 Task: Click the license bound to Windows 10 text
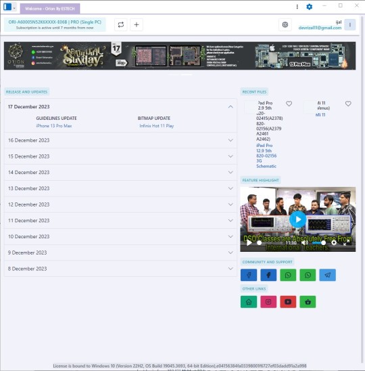[x=180, y=366]
